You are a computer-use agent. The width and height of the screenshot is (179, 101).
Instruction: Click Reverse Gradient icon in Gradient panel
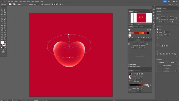(x=130, y=81)
